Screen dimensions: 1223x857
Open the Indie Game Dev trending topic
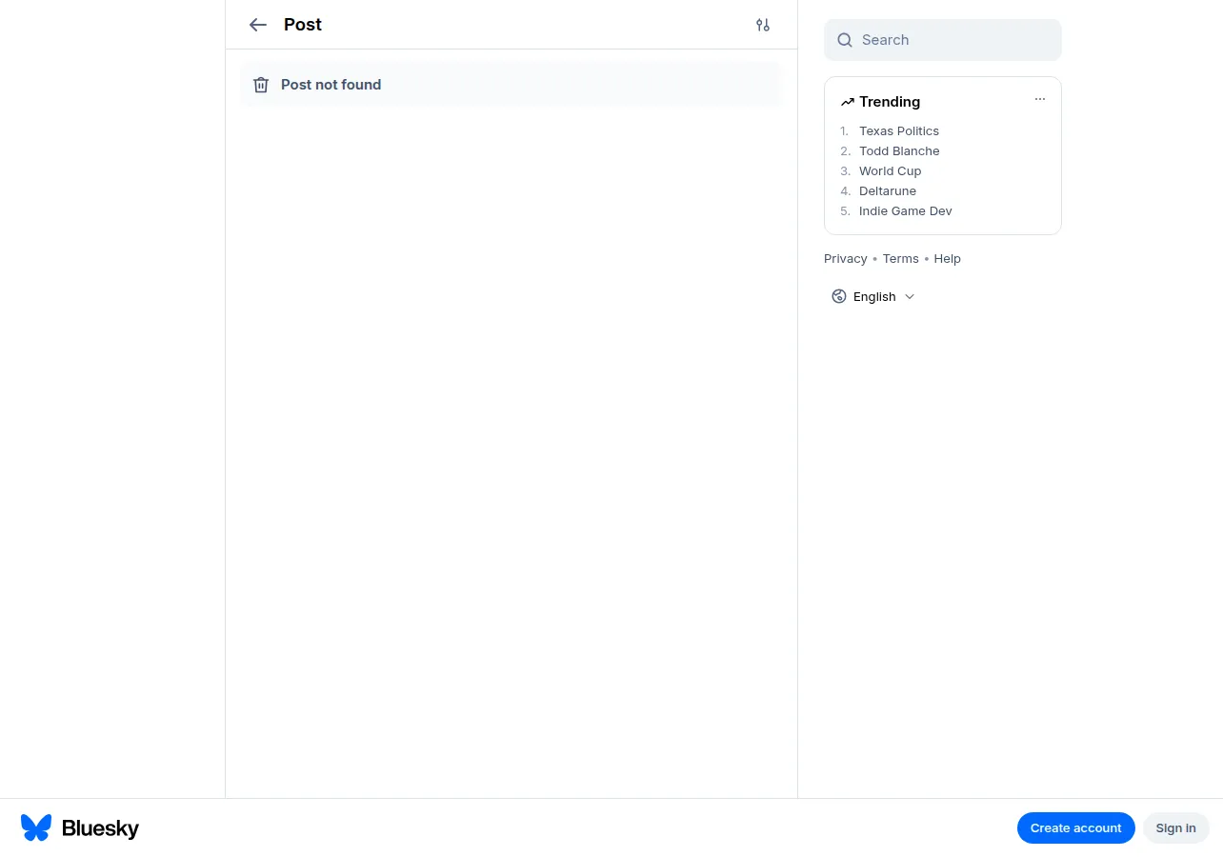point(906,210)
